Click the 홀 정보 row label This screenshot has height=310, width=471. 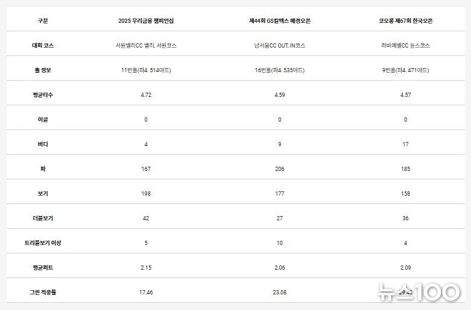tap(43, 70)
